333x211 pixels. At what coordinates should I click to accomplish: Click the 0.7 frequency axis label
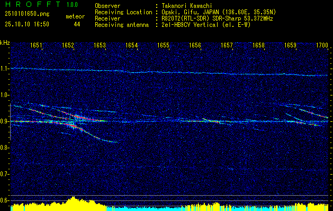pyautogui.click(x=5, y=174)
